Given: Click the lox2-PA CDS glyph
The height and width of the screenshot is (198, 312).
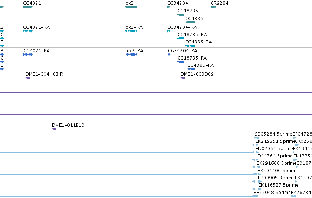Looking at the screenshot, I should 131,54.
